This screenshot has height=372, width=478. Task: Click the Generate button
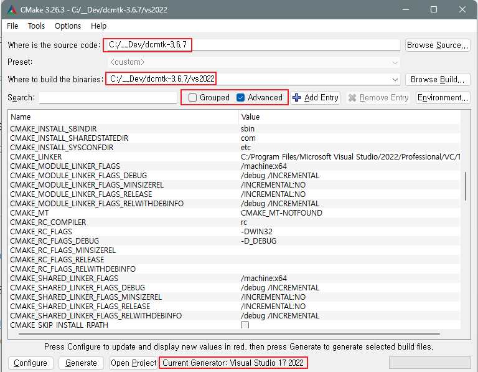(x=81, y=363)
